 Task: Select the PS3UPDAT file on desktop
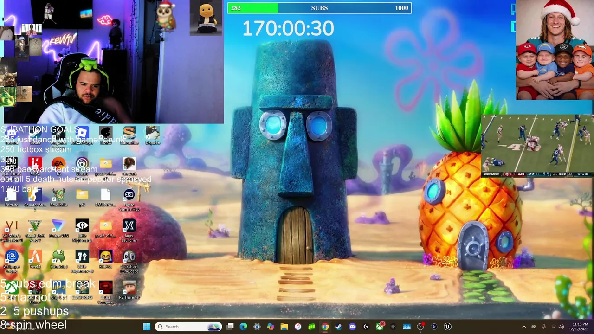tap(106, 198)
